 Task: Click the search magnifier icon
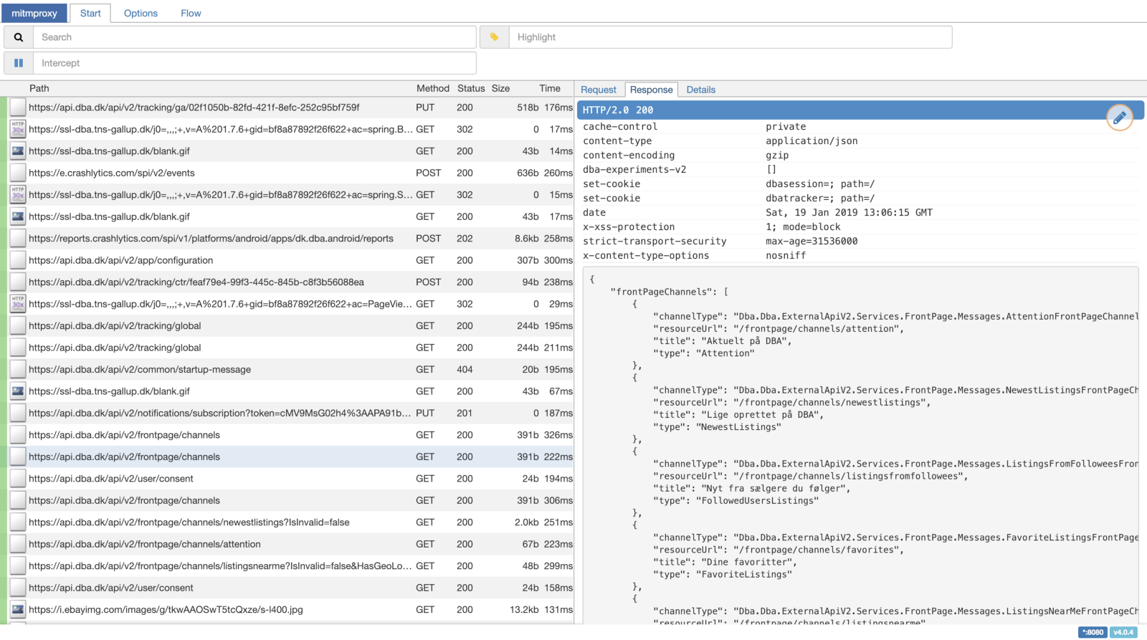(x=19, y=37)
